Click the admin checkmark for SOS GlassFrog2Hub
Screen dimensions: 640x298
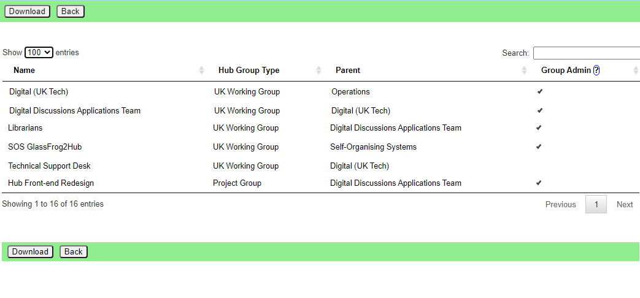539,147
